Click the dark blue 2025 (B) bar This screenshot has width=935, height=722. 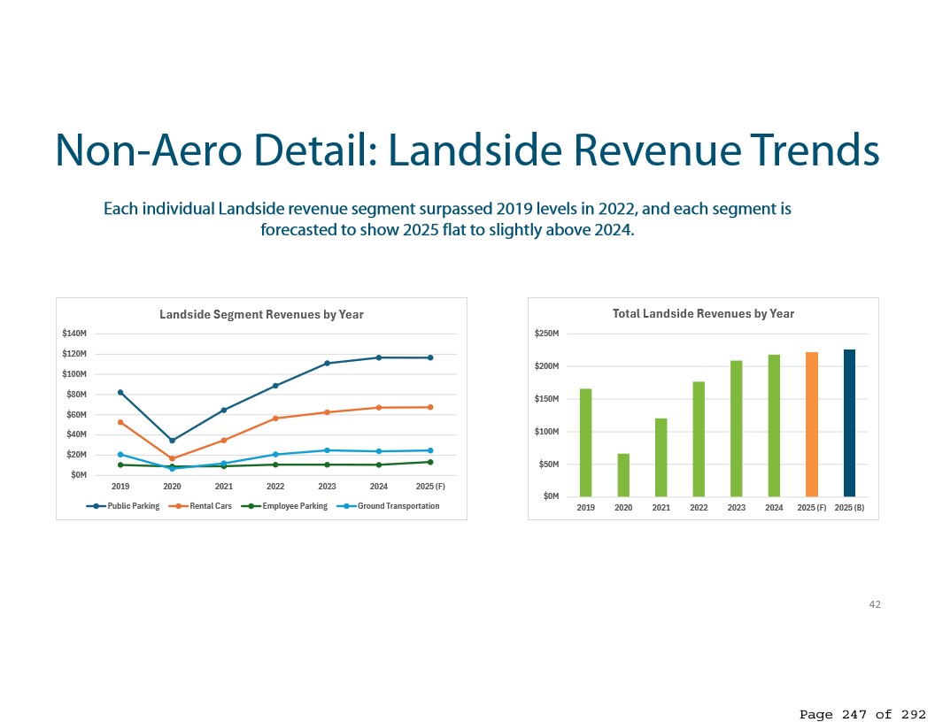coord(849,423)
